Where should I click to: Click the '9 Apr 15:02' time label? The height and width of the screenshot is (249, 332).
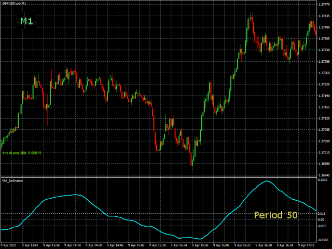pyautogui.click(x=136, y=245)
